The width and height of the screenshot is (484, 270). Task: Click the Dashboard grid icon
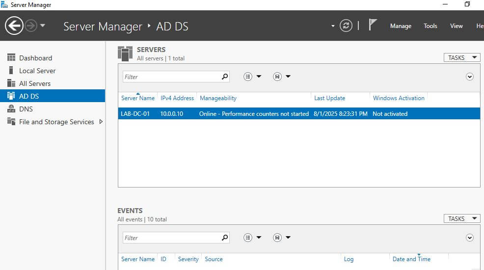11,57
